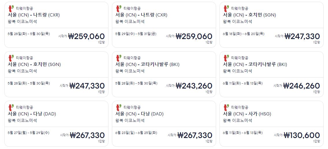
Task: Click the 5월 29일(수) - 5월 31일(금) date range
Action: [x=136, y=34]
